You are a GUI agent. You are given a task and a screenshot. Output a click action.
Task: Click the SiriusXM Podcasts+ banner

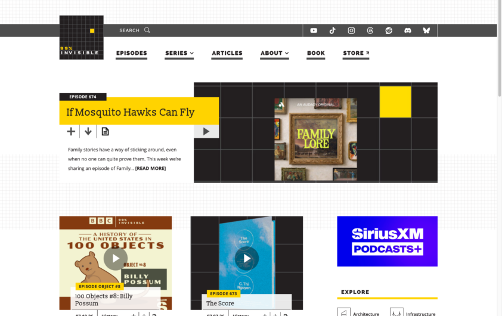click(x=387, y=241)
